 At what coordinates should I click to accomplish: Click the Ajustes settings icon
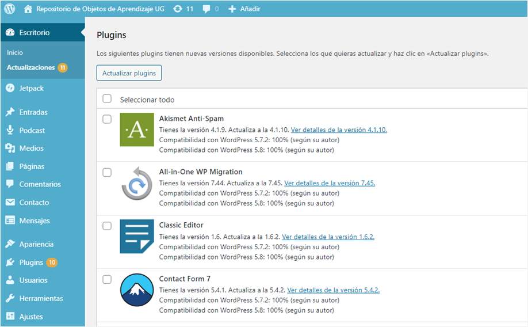click(10, 316)
